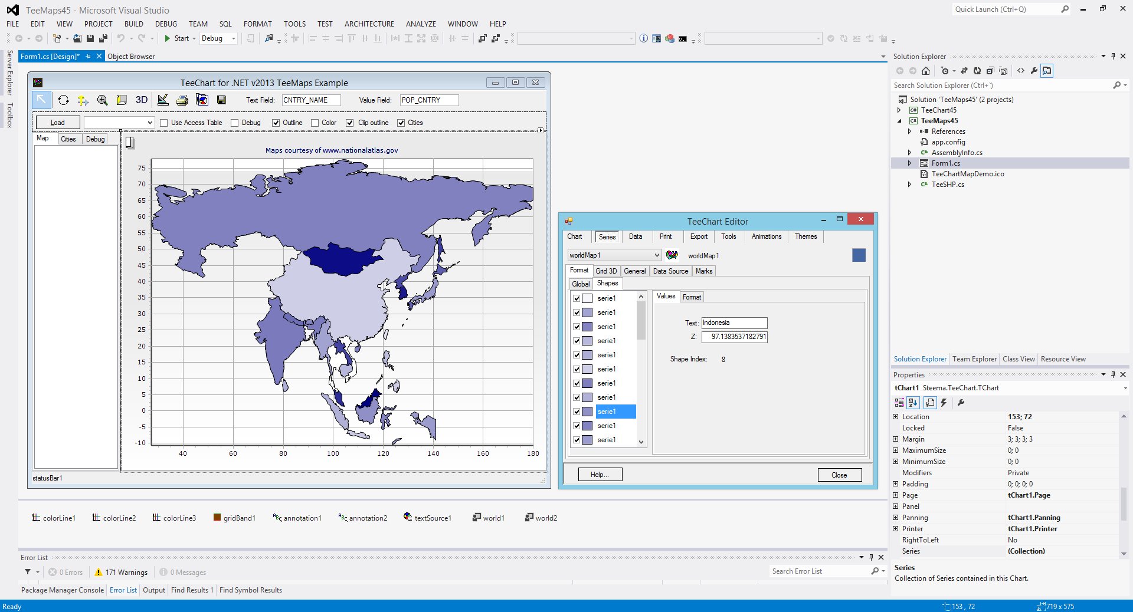Select the Zoom magnifier tool in TeeMaps toolbar
Screen dimensions: 1133x612
point(103,100)
